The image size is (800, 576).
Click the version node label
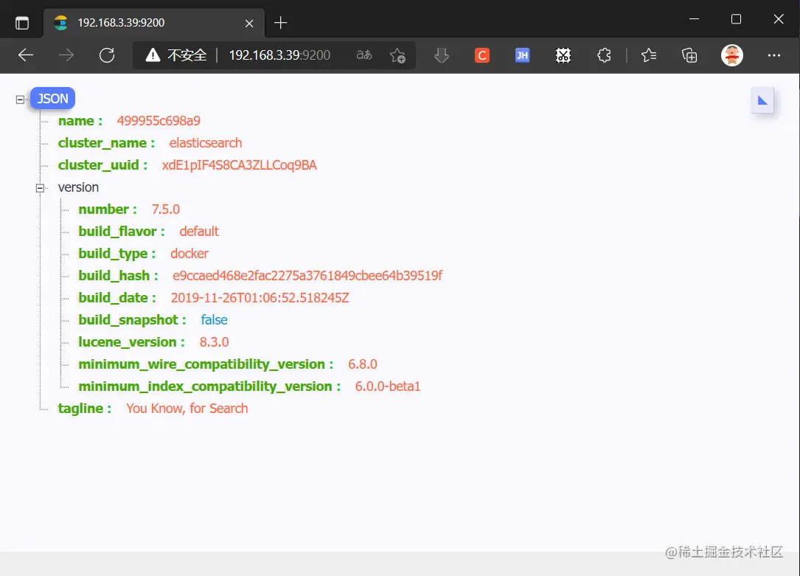(79, 187)
